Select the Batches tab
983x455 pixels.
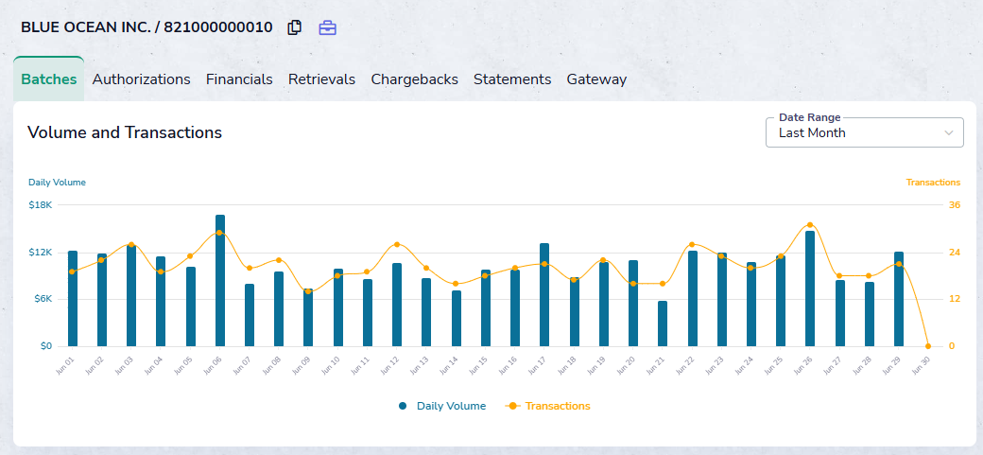tap(48, 79)
